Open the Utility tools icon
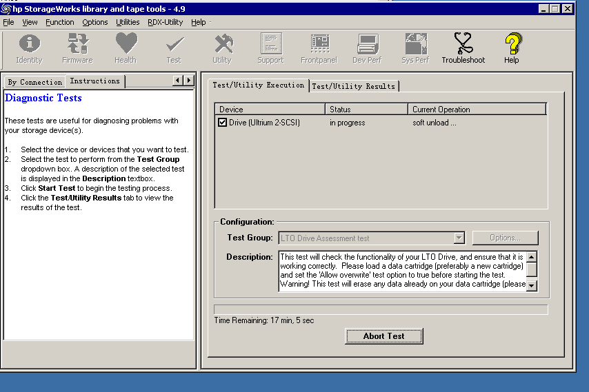 click(x=222, y=48)
